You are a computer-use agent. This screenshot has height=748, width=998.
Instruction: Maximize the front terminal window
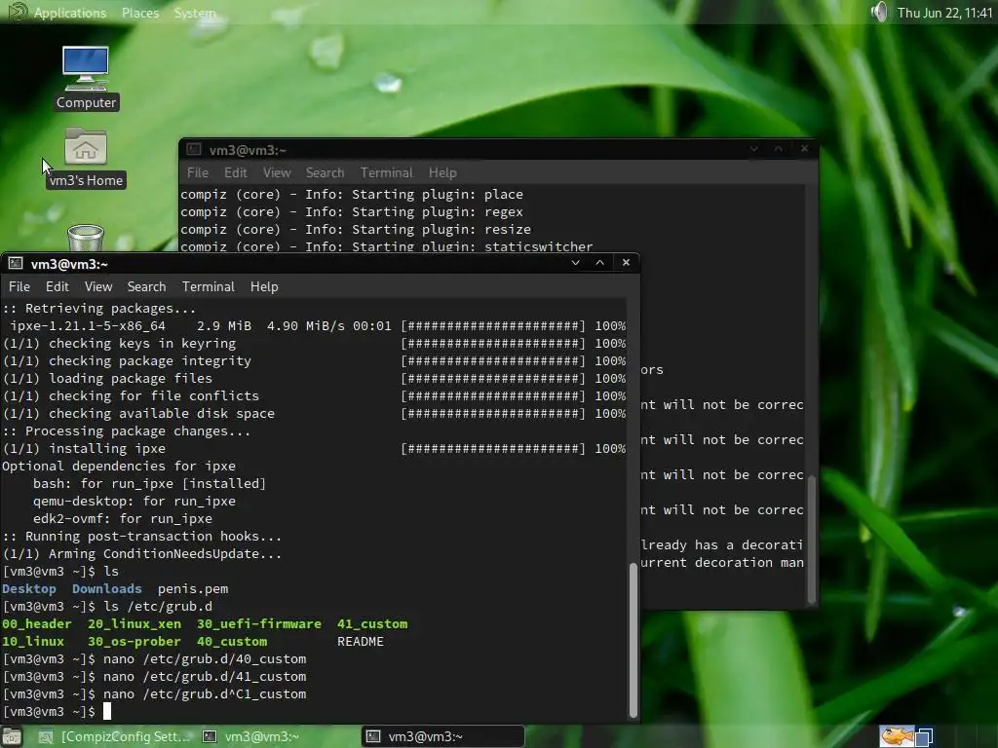tap(599, 263)
